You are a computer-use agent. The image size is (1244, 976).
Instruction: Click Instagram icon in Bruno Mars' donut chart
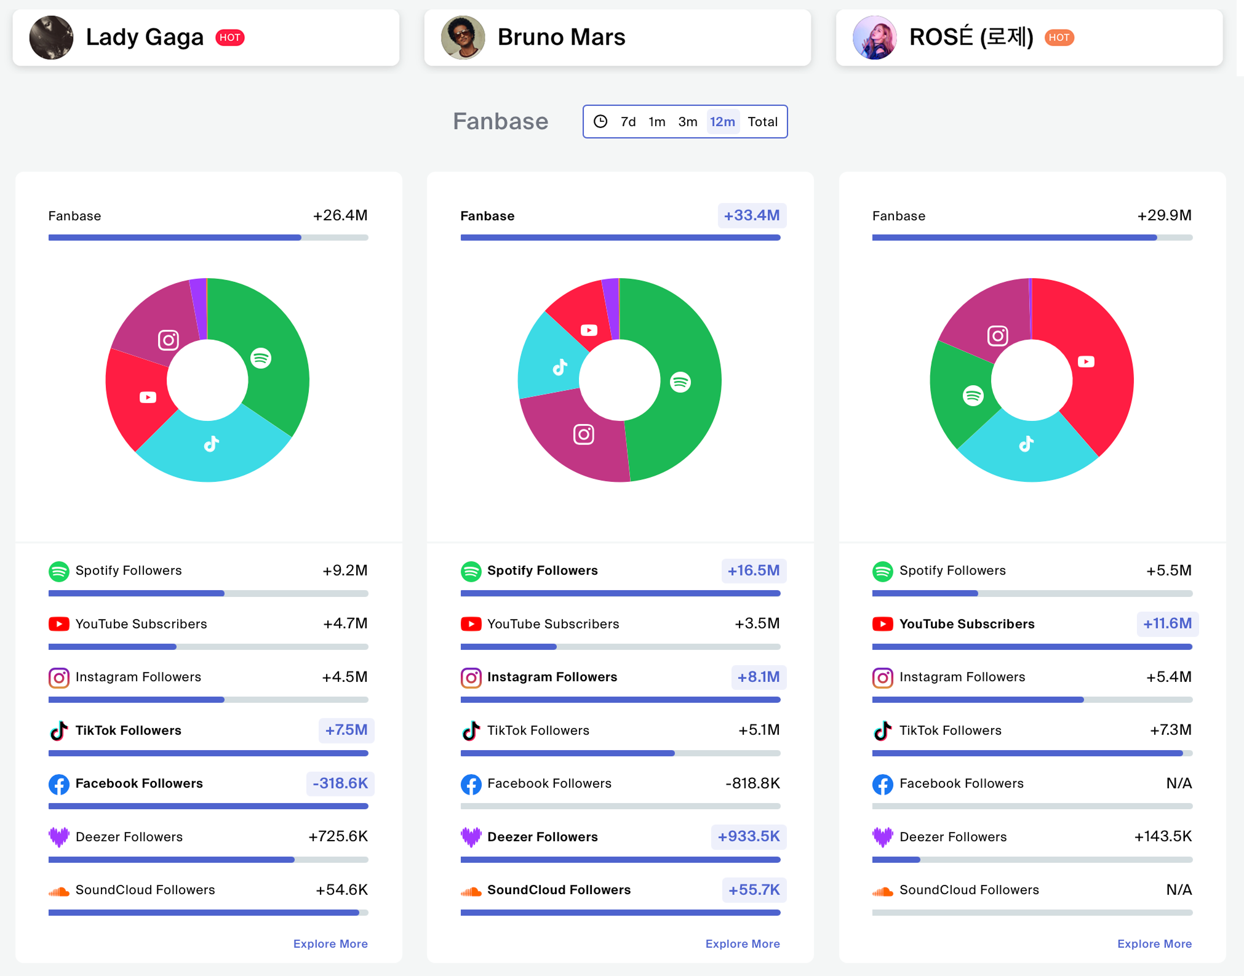pyautogui.click(x=583, y=434)
